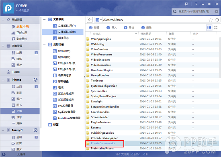Open 越狱应用 in sidebar
Image resolution: width=221 pixels, height=157 pixels.
(x=20, y=27)
